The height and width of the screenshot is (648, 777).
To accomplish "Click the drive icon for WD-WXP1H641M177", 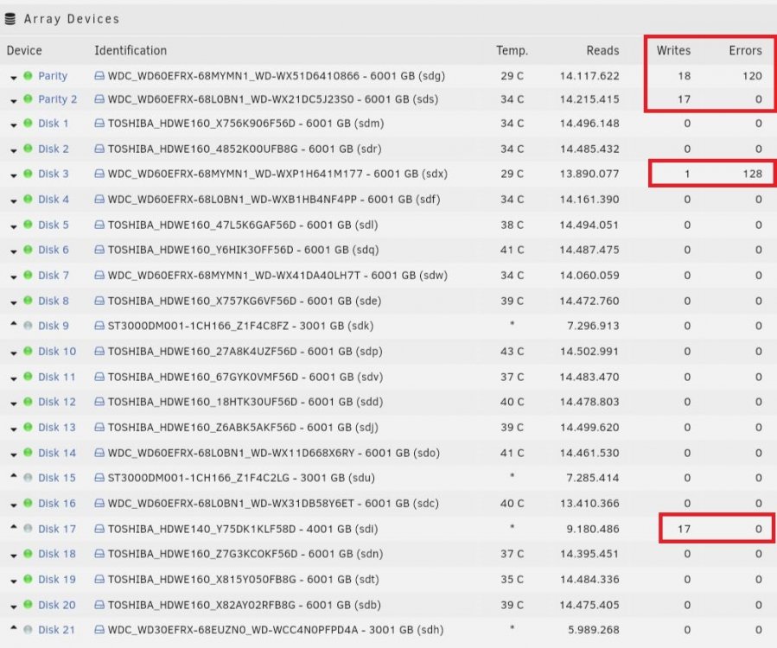I will (99, 174).
